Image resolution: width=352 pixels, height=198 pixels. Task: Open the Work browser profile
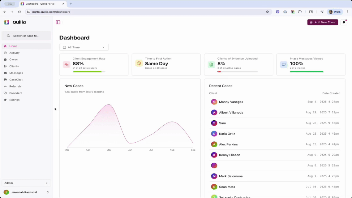[335, 11]
